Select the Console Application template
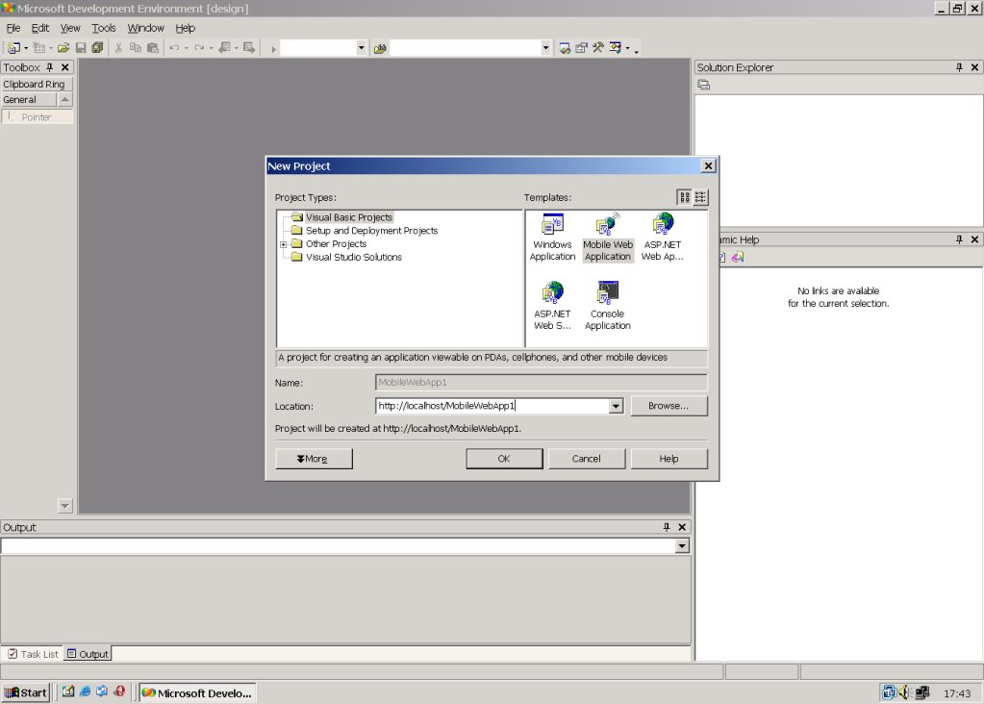 tap(608, 306)
